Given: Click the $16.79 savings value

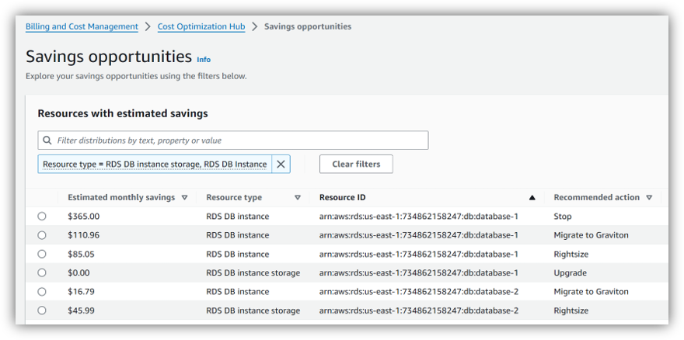Looking at the screenshot, I should [81, 291].
